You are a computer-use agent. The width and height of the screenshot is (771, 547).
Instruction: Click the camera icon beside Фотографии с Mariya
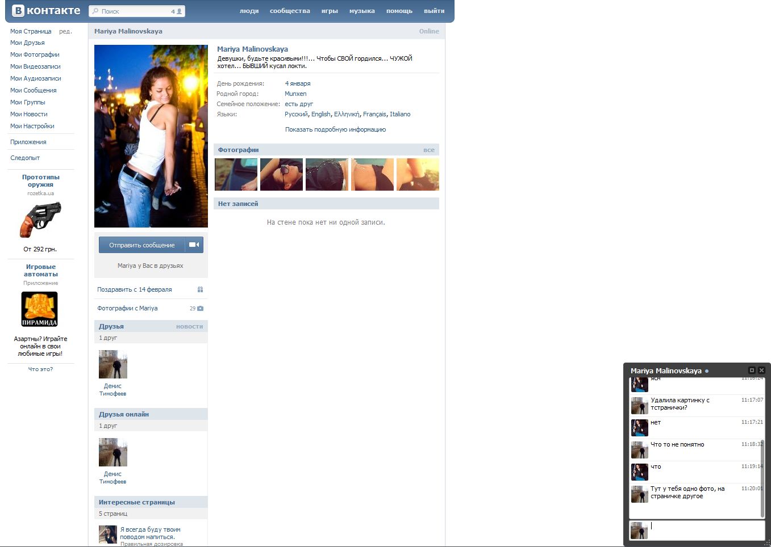(200, 308)
